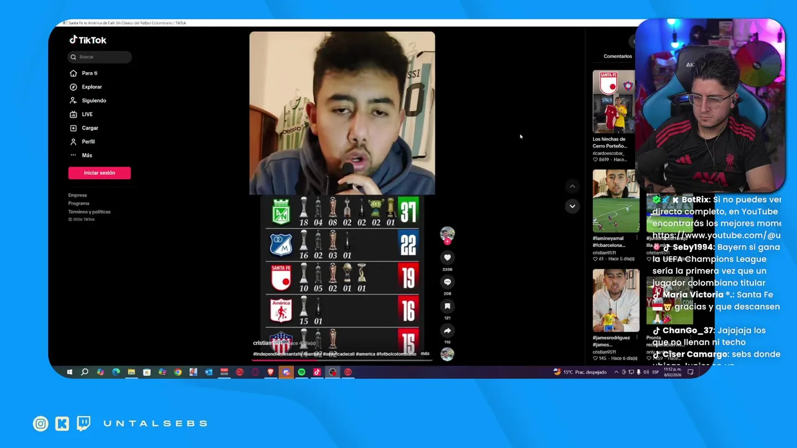This screenshot has width=797, height=448.
Task: Share the video with arrow icon
Action: 447,330
